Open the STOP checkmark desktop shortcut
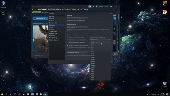This screenshot has width=170, height=96. click(3, 13)
